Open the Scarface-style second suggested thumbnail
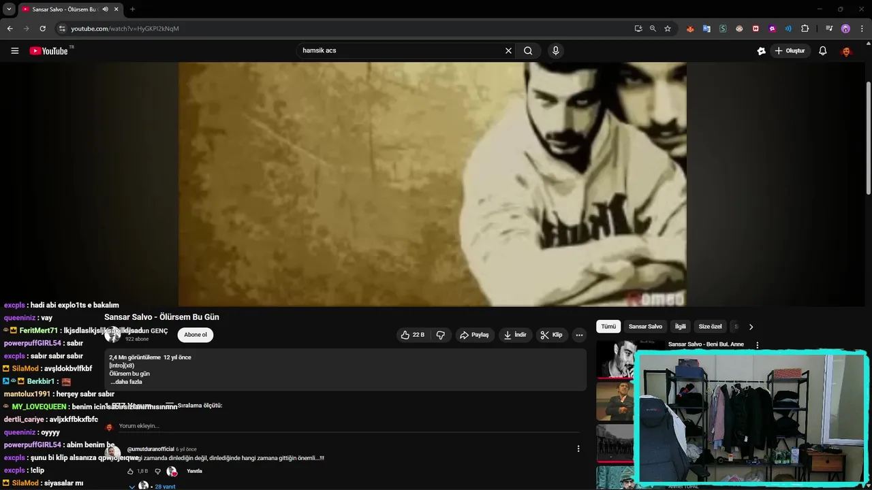 click(617, 402)
